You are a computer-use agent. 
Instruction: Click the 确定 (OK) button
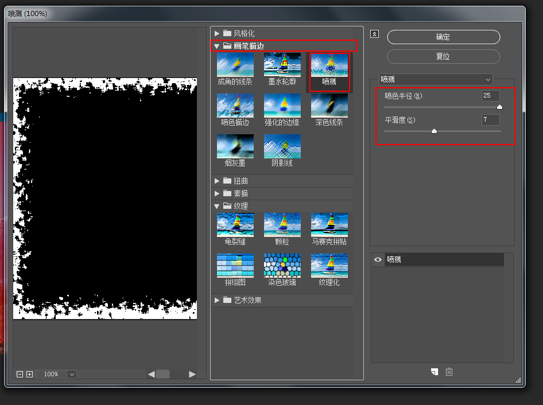(443, 37)
